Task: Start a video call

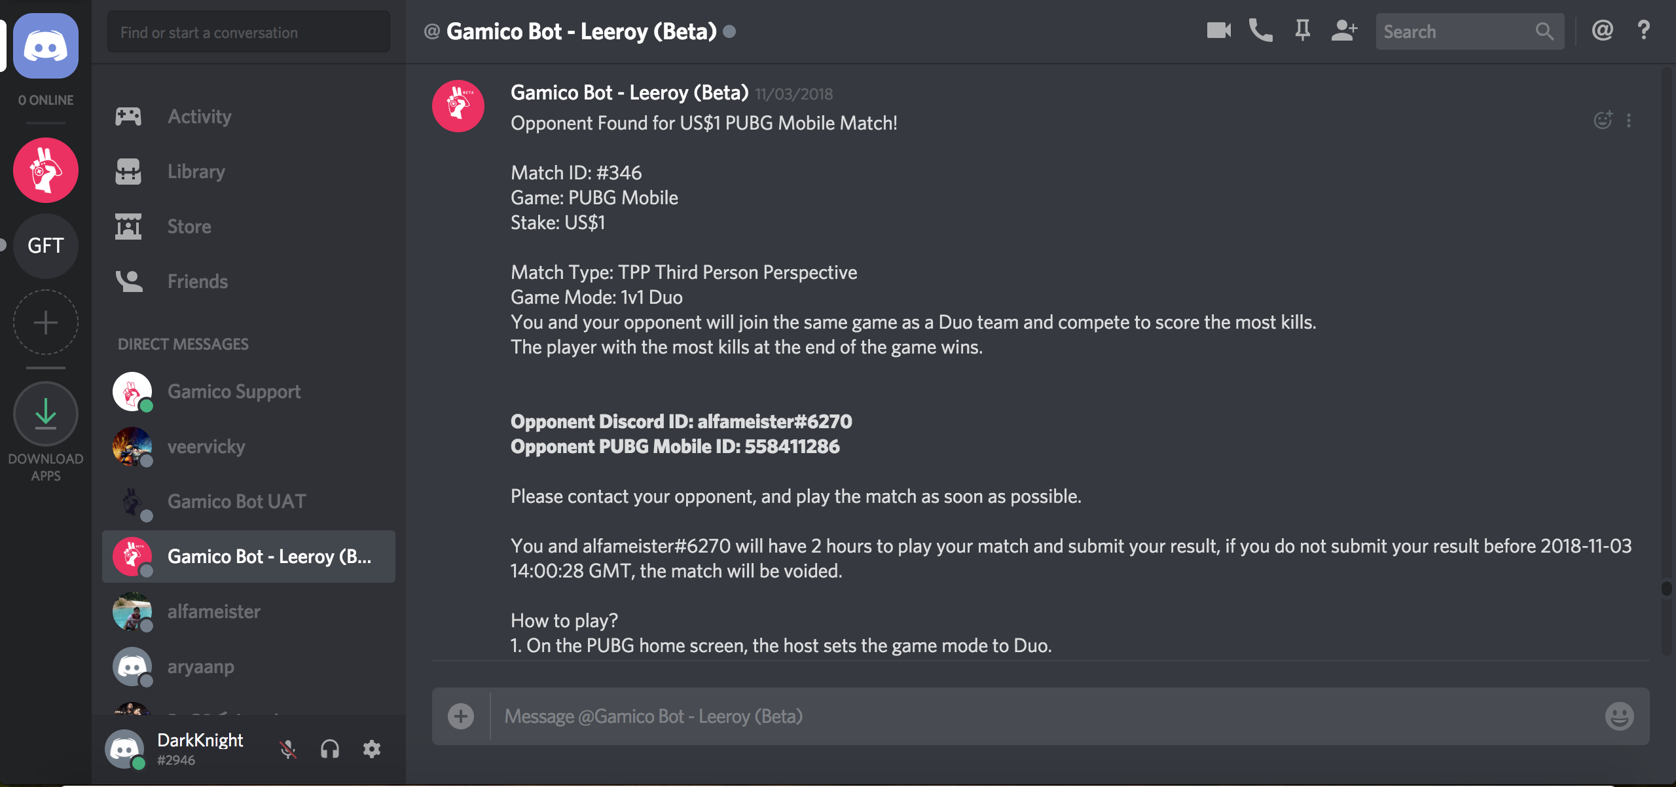Action: coord(1217,30)
